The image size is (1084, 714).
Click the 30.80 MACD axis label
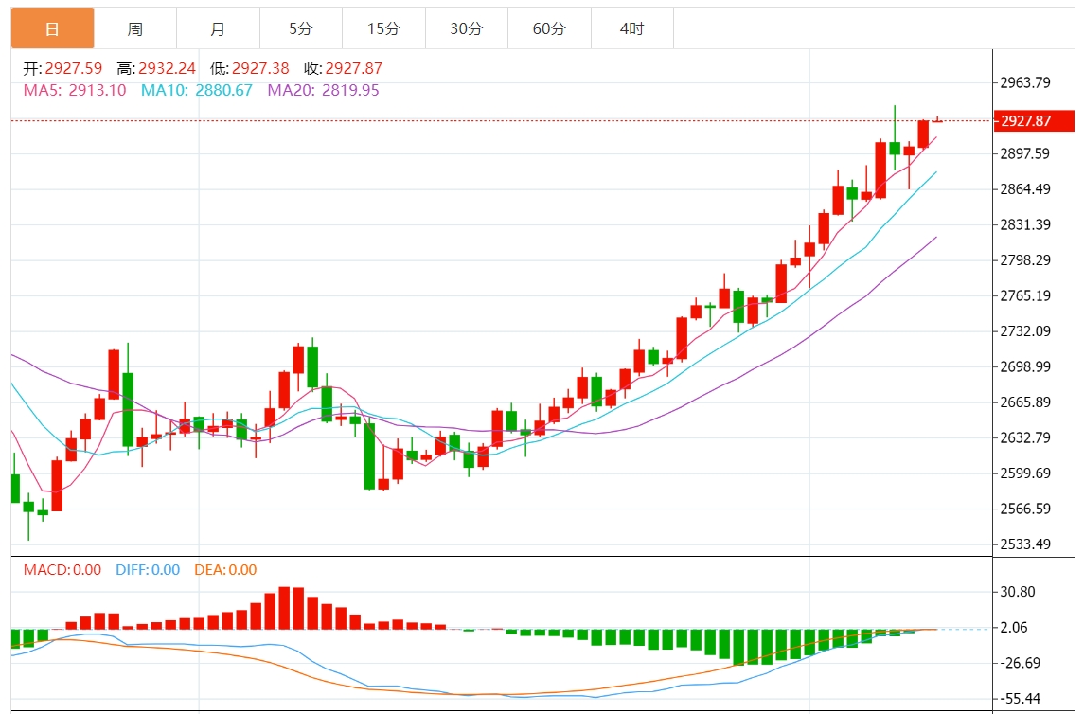1018,593
